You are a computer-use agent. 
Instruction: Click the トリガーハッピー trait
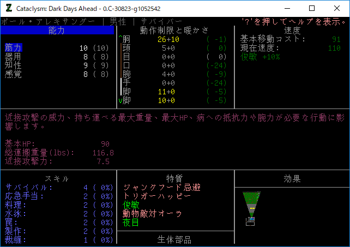click(157, 196)
